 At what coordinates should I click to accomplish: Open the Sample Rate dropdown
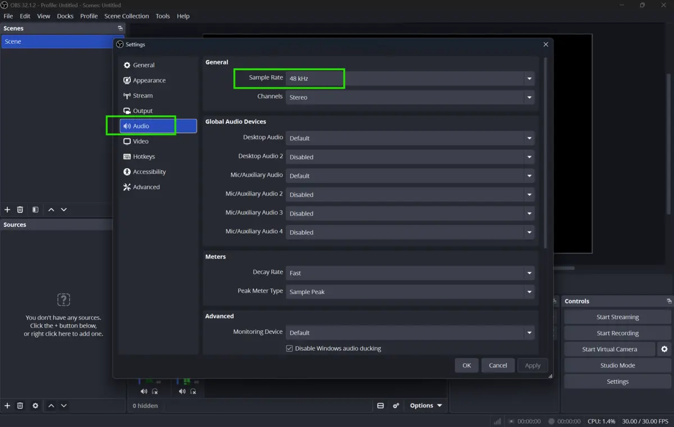point(410,79)
